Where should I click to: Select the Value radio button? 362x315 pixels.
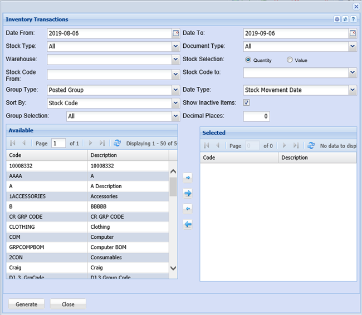290,60
